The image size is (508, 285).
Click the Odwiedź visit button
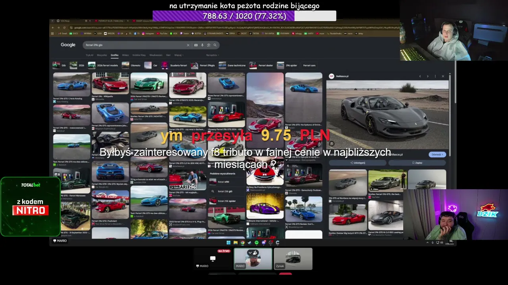(x=437, y=154)
